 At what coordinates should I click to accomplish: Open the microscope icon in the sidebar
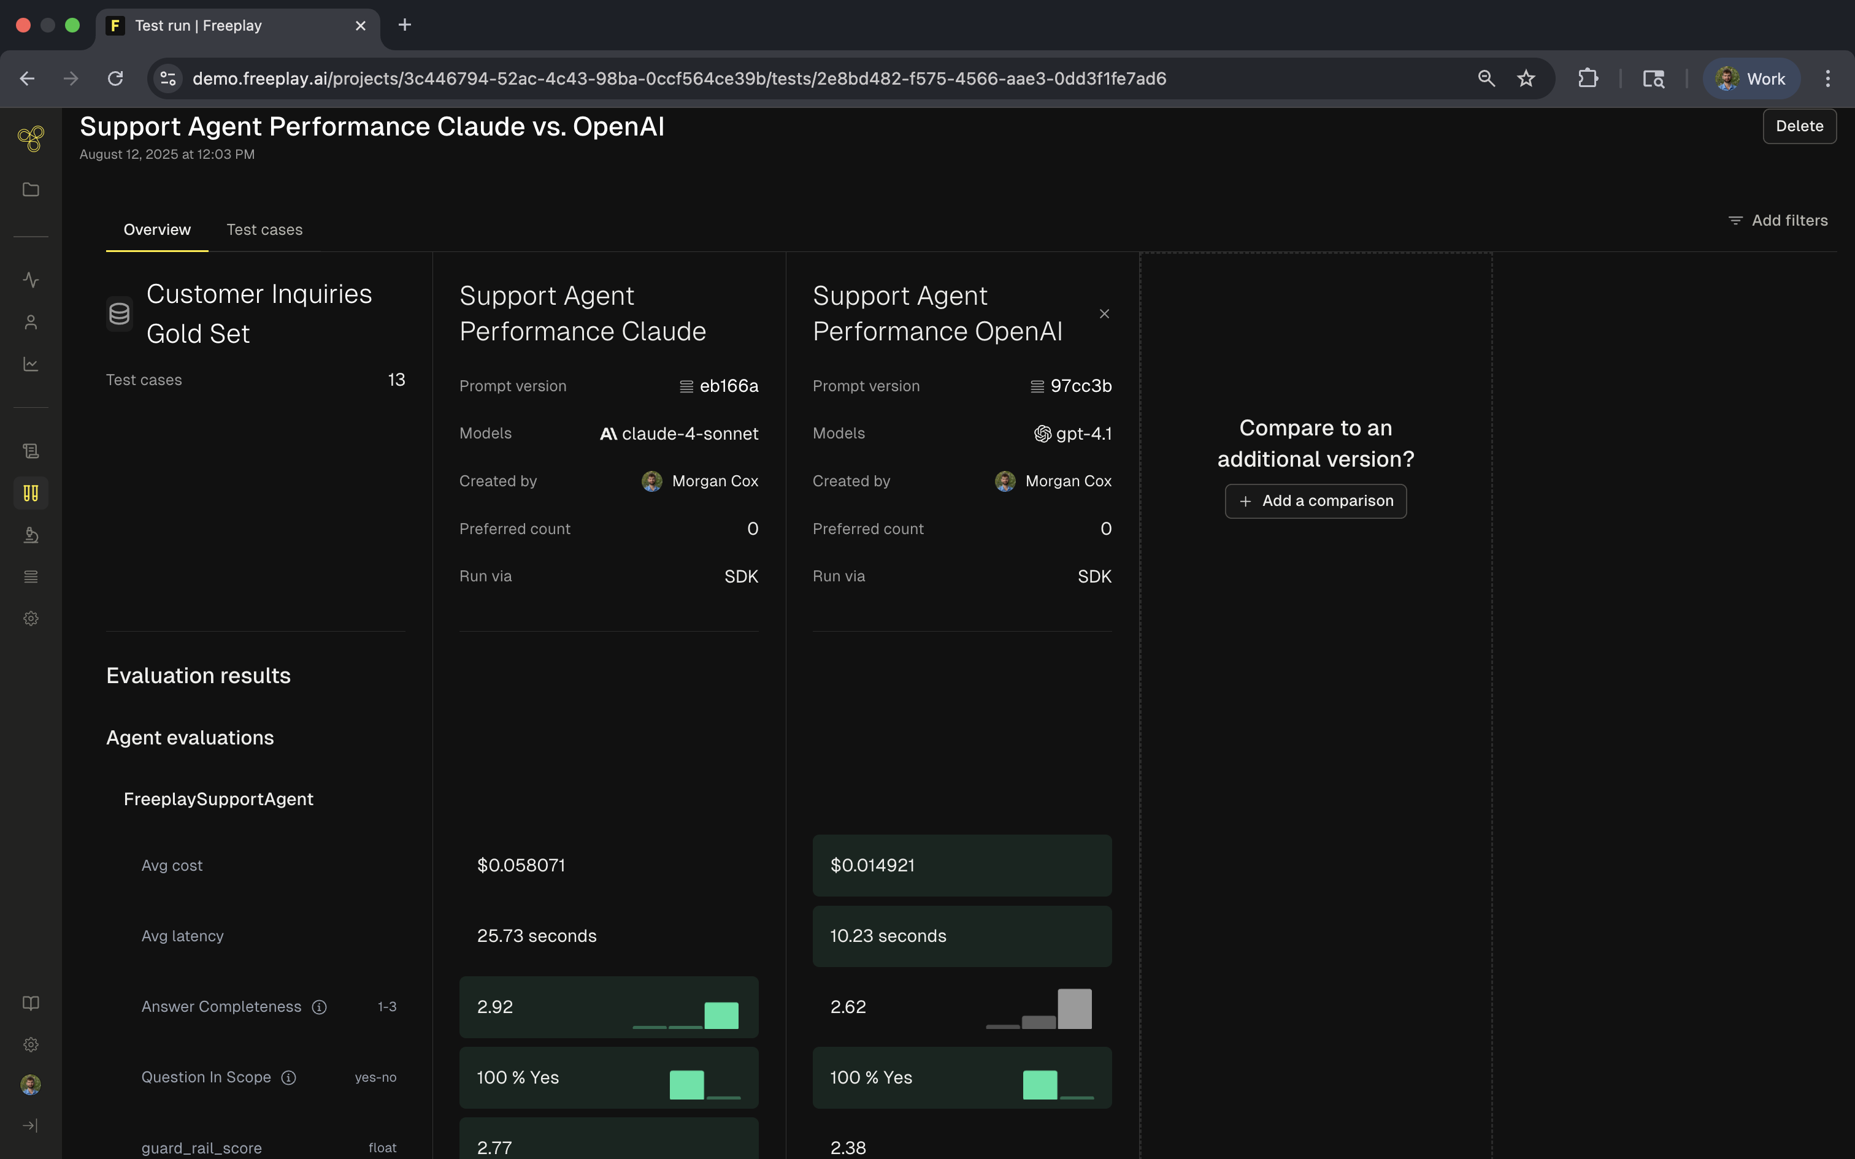[31, 535]
